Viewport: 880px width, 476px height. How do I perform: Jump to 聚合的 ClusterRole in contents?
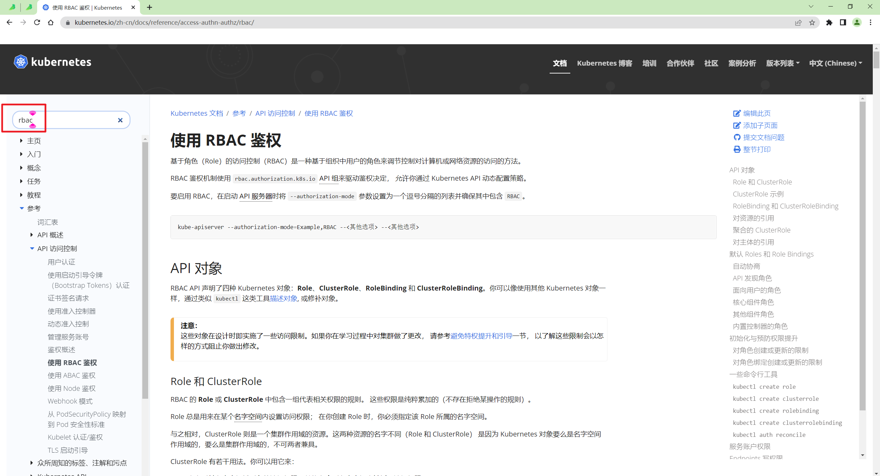(761, 230)
